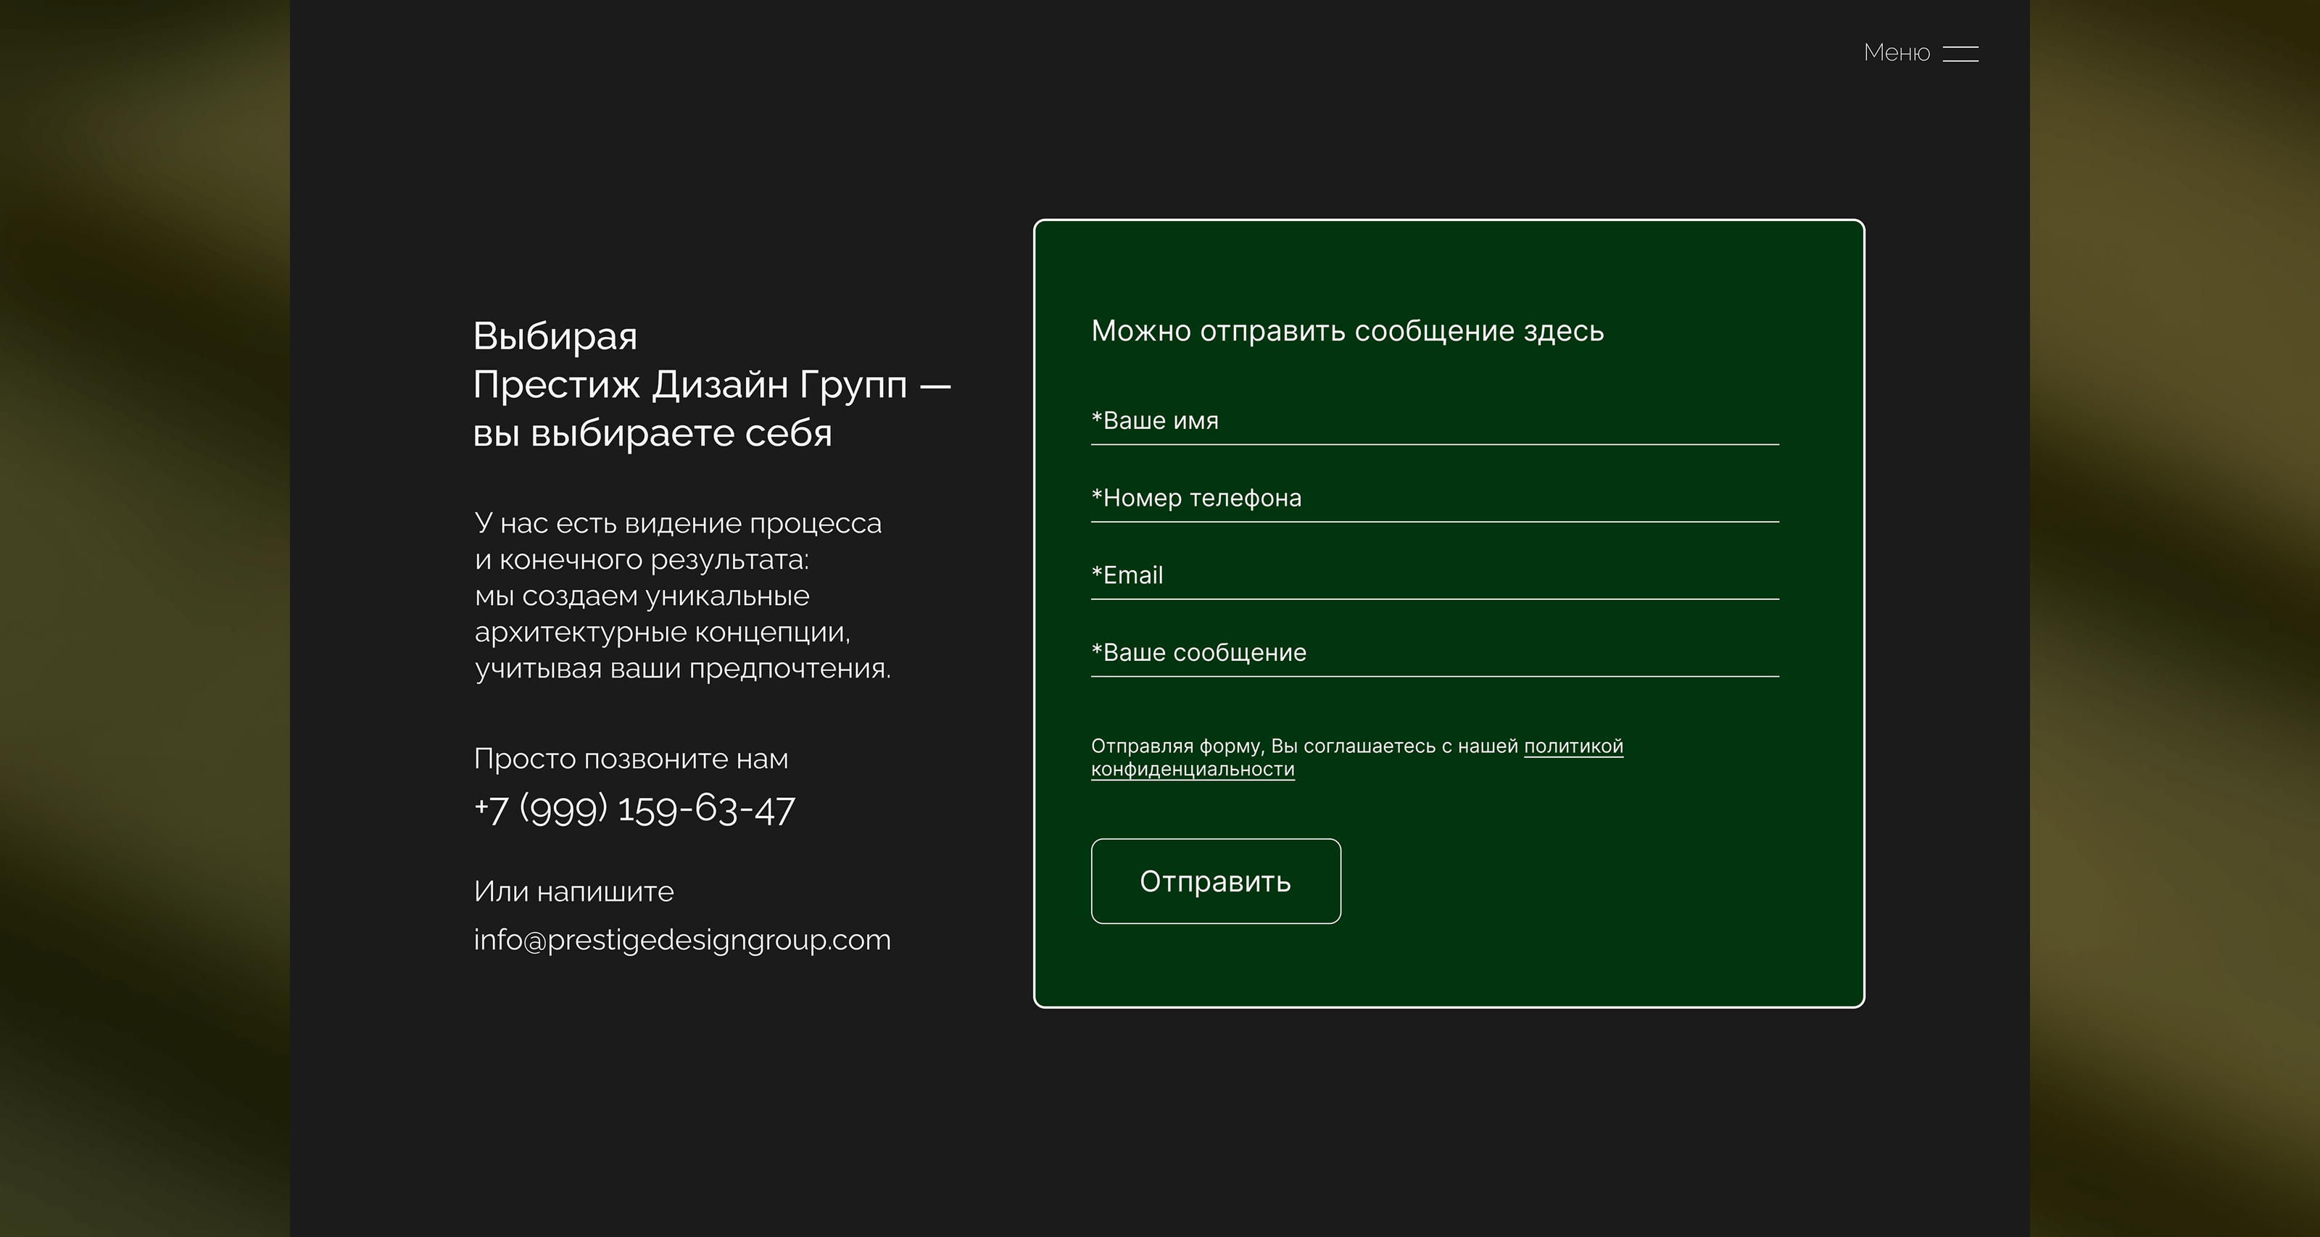Click the У нас есть видение paragraph

point(681,596)
